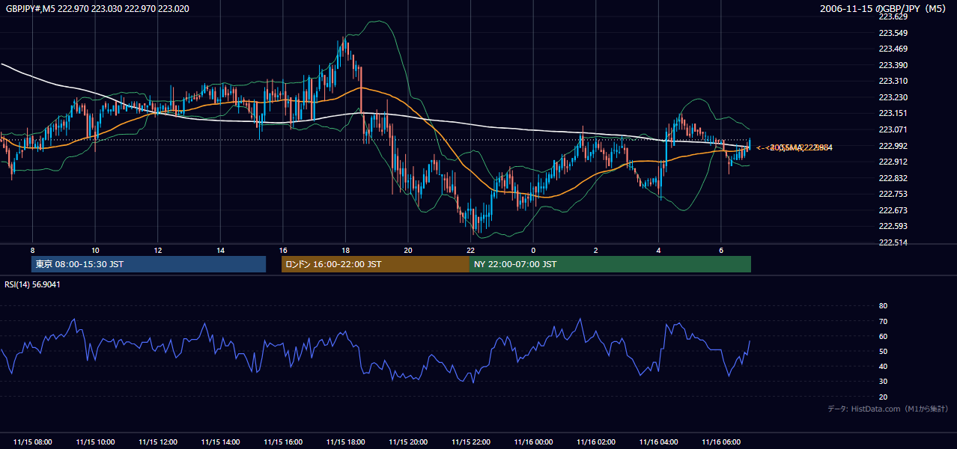Image resolution: width=957 pixels, height=449 pixels.
Task: Click the 223.230 price axis label
Action: tap(893, 97)
